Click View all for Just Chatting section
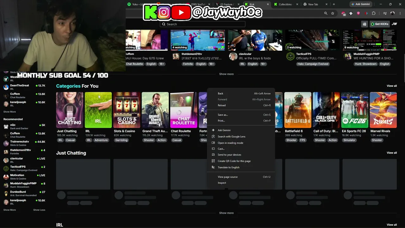 [392, 153]
